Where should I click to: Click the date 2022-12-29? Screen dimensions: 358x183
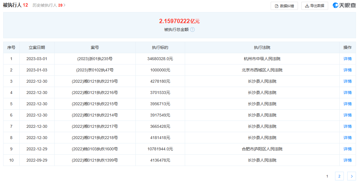37,149
